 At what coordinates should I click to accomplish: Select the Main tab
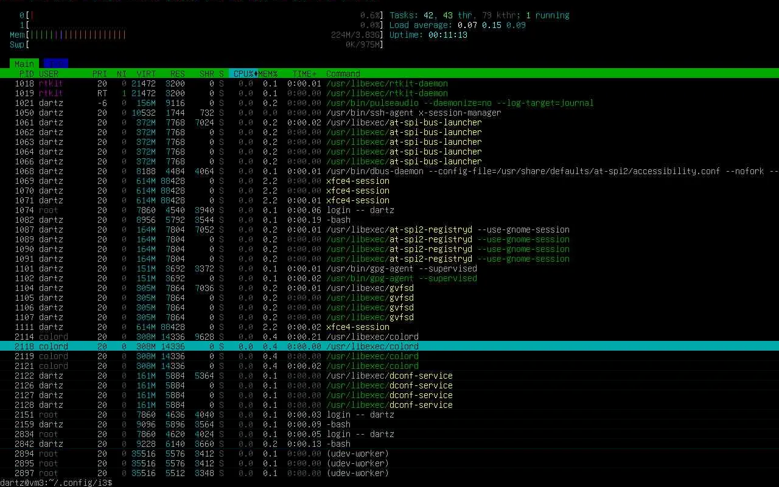tap(24, 64)
